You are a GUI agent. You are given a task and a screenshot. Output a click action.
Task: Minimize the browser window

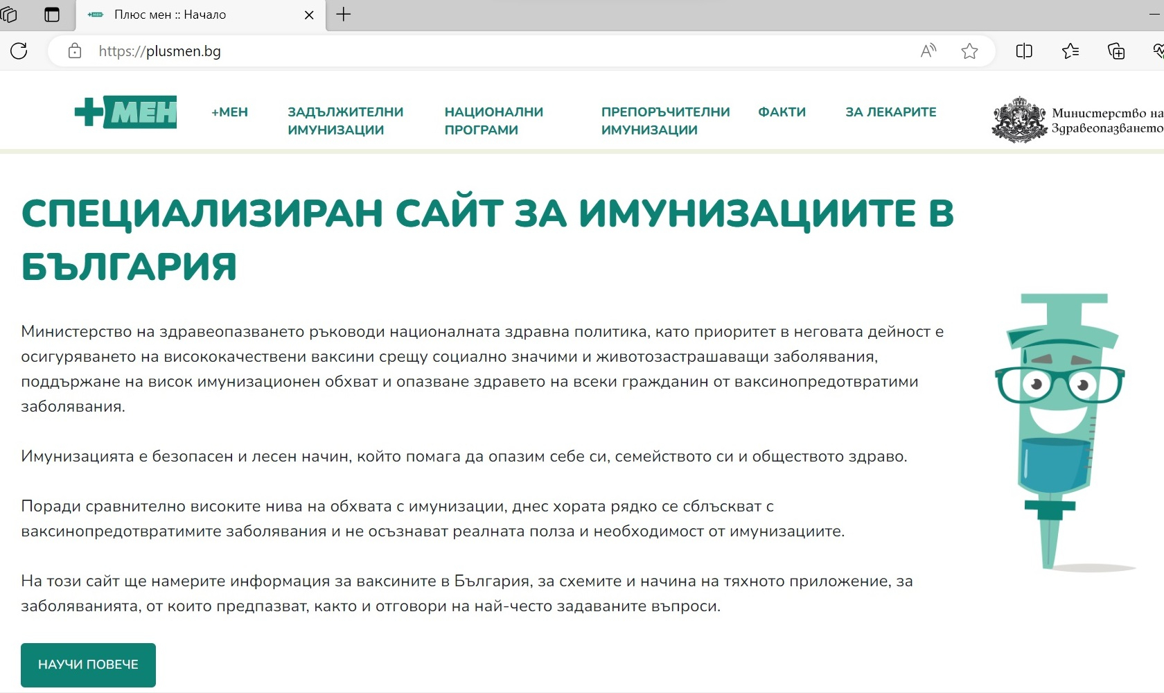(x=1156, y=14)
